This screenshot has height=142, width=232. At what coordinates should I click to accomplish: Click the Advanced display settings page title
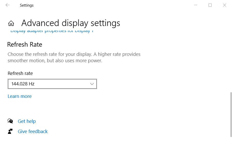pyautogui.click(x=71, y=23)
